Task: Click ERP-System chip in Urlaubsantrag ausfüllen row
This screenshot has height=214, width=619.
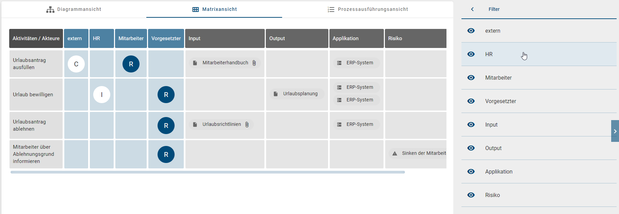Action: 356,63
